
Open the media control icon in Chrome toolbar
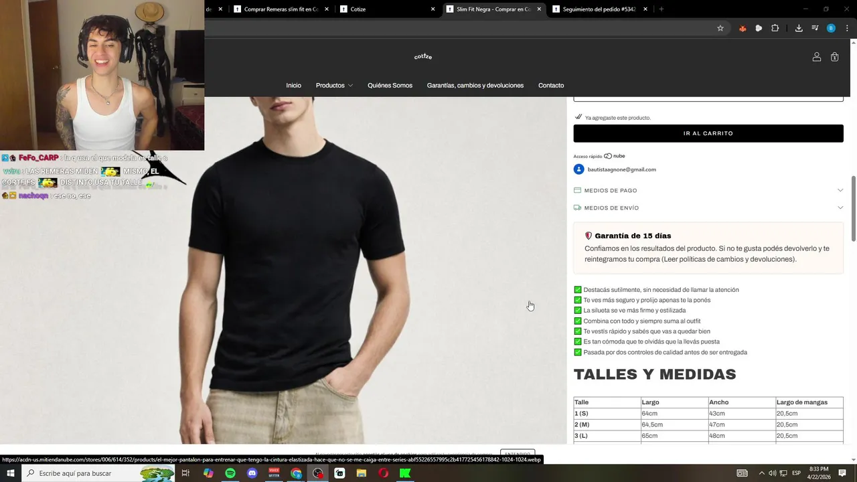point(815,28)
